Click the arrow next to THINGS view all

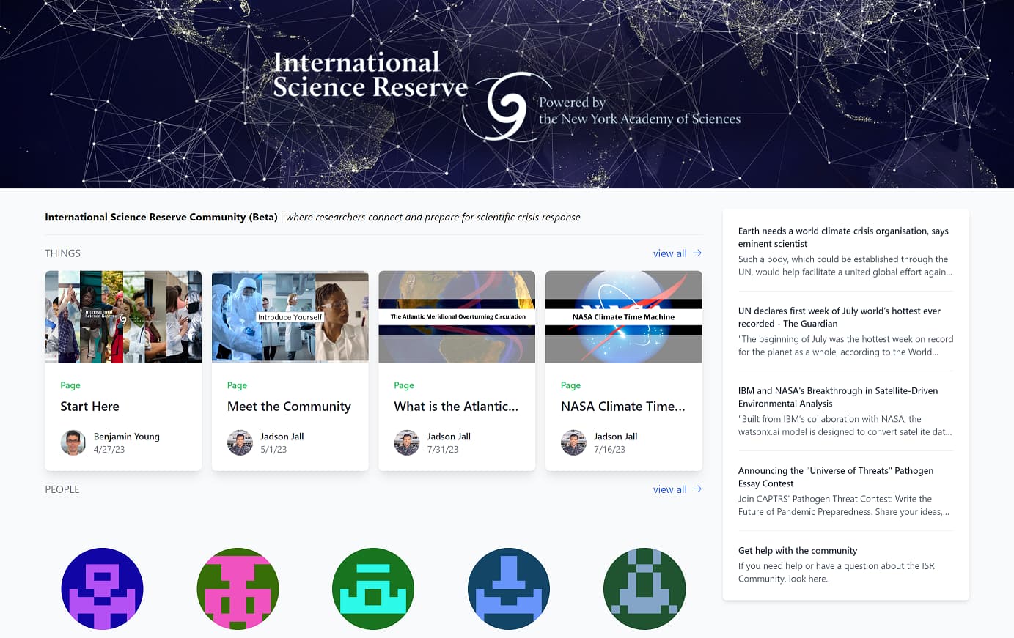[697, 253]
